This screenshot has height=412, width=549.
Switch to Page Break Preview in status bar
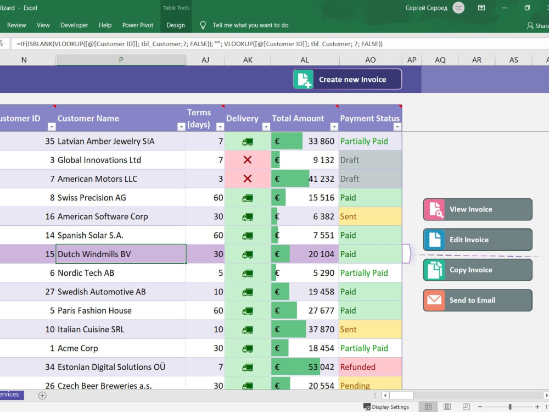[x=466, y=407]
